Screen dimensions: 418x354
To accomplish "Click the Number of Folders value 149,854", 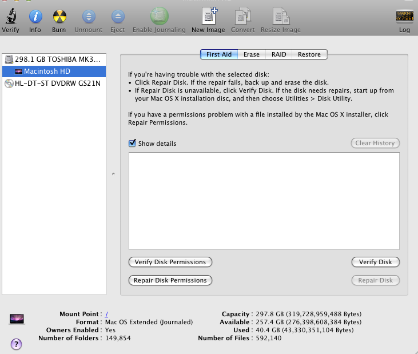I will tap(118, 338).
